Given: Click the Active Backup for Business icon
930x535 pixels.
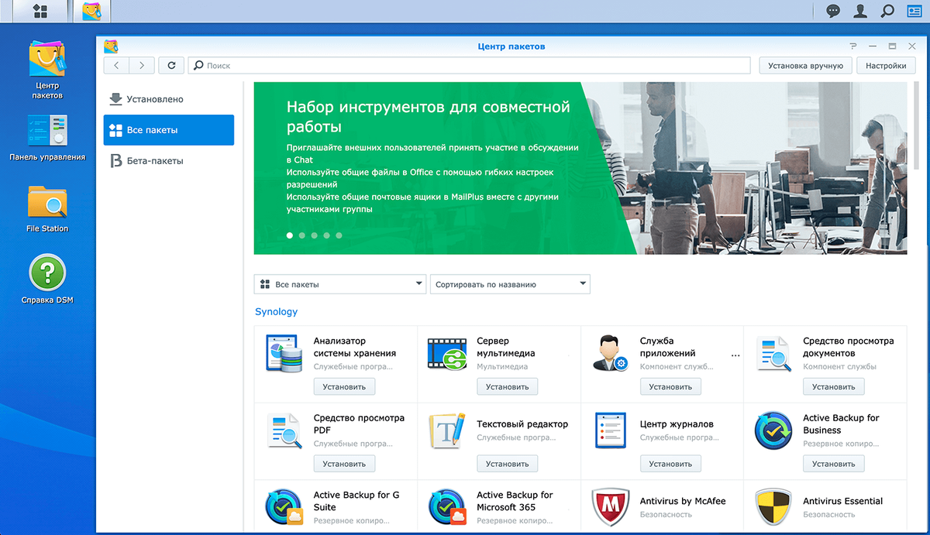Looking at the screenshot, I should (x=773, y=430).
